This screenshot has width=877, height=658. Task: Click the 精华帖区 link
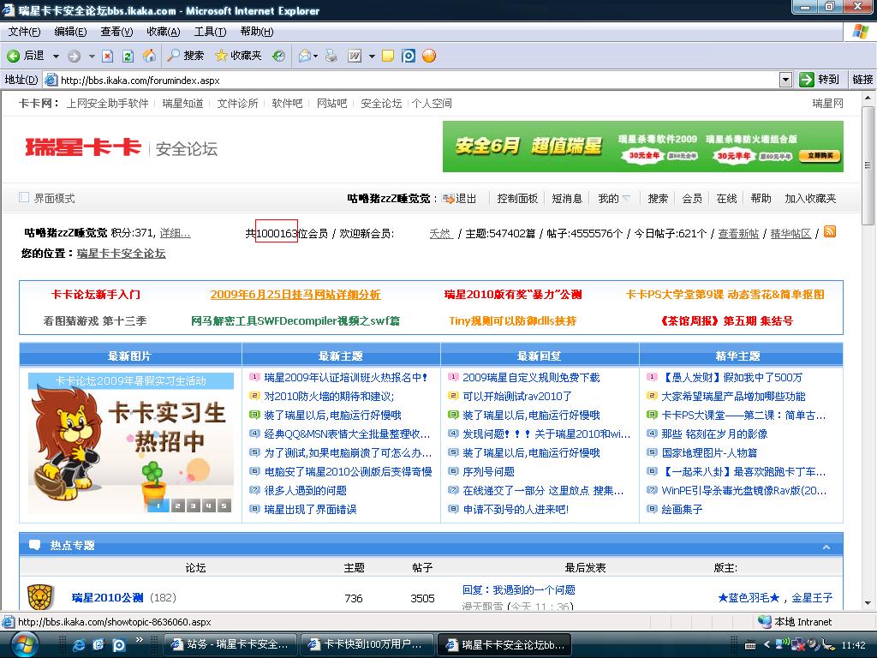pyautogui.click(x=790, y=233)
